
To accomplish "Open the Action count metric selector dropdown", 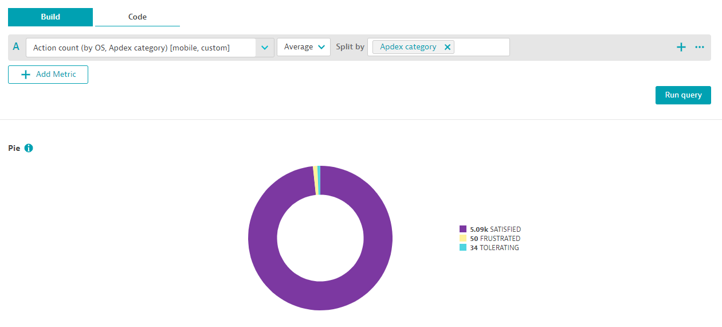I will pos(264,48).
